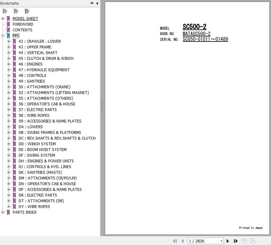This screenshot has width=271, height=245.
Task: Expand DA : LOWERS node
Action: pos(9,127)
